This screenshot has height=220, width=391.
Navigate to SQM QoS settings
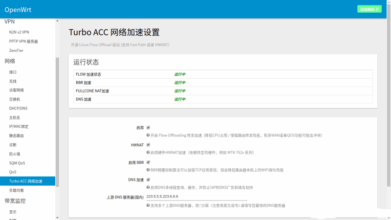coord(17,163)
